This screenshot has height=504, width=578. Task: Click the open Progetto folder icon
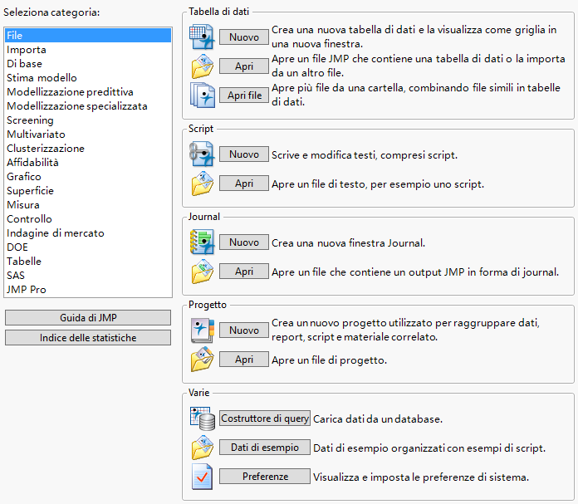(202, 360)
